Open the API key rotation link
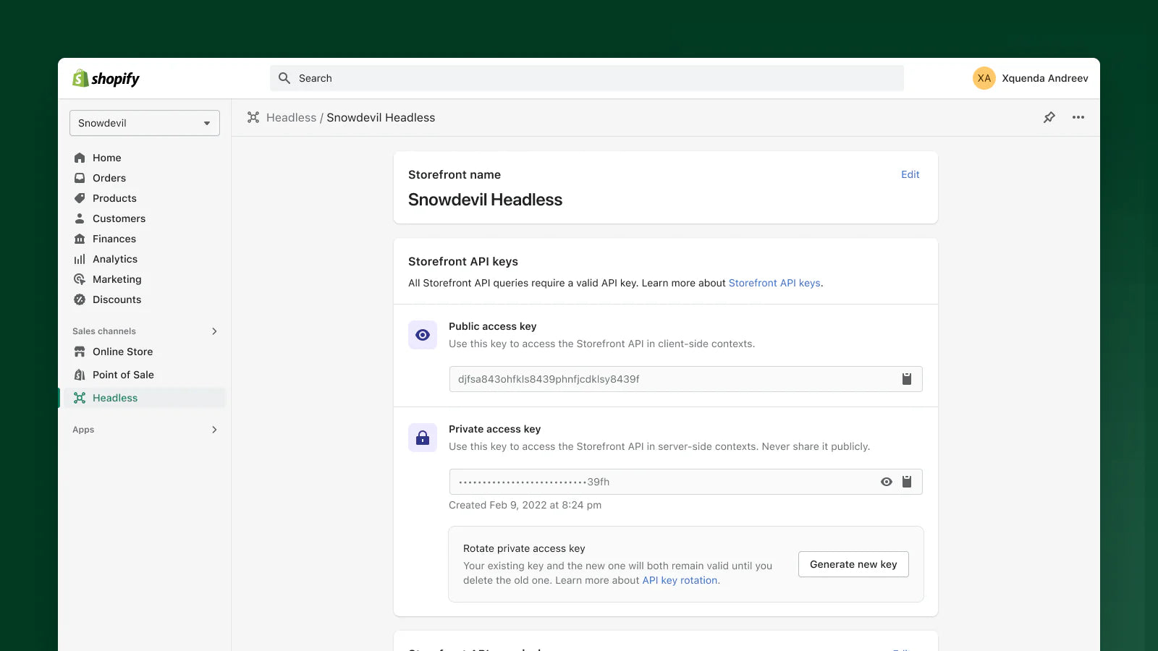The width and height of the screenshot is (1158, 651). [x=680, y=580]
